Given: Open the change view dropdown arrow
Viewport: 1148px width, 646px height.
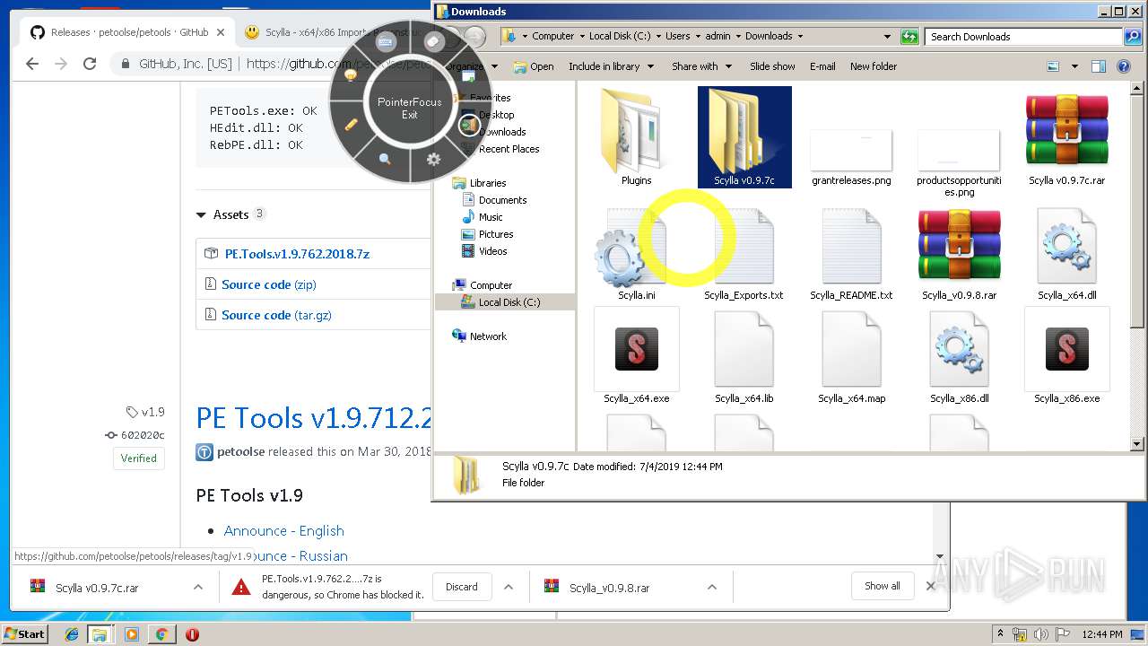Looking at the screenshot, I should click(x=1074, y=66).
